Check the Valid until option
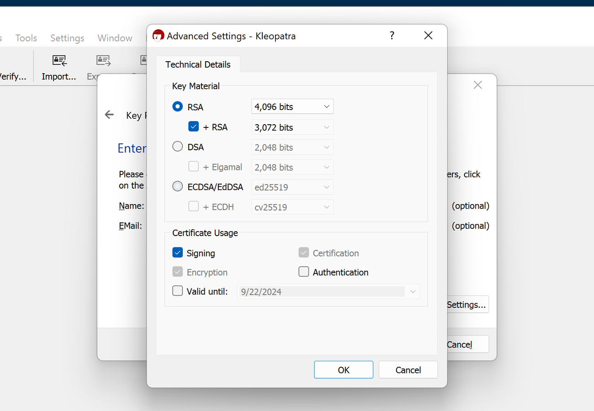The width and height of the screenshot is (594, 411). [x=177, y=290]
